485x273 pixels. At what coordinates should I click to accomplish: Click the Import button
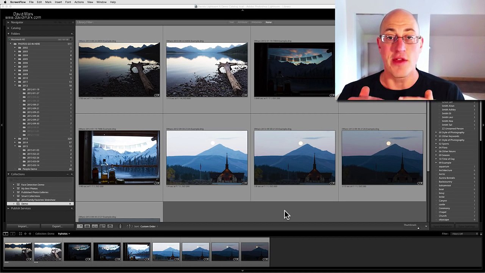23,226
